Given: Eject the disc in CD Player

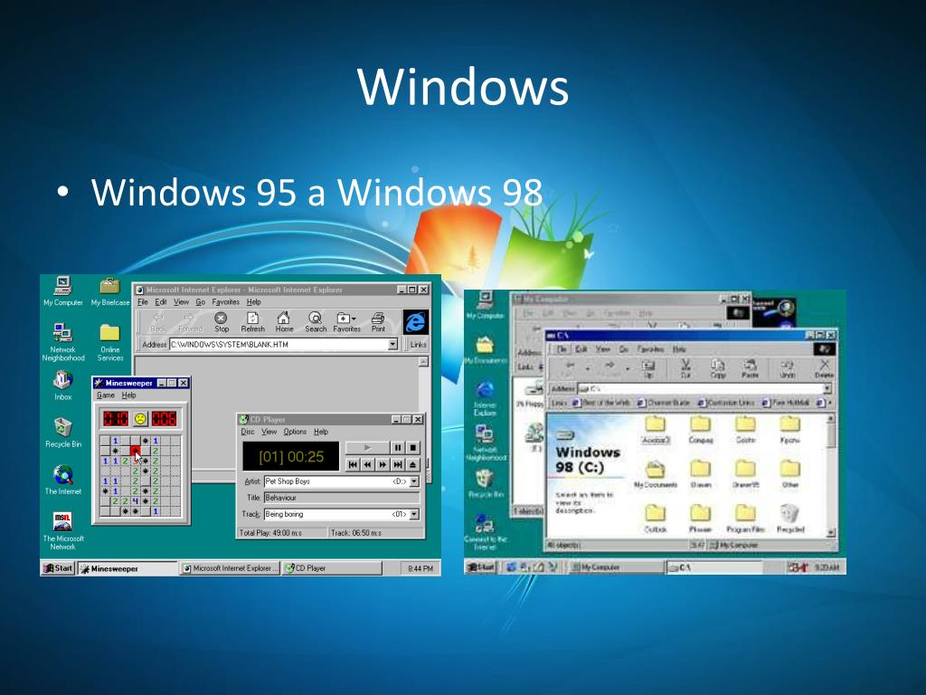Looking at the screenshot, I should click(x=412, y=465).
